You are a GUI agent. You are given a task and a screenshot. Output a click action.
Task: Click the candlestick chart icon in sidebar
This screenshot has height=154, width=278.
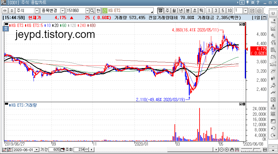click(273, 78)
